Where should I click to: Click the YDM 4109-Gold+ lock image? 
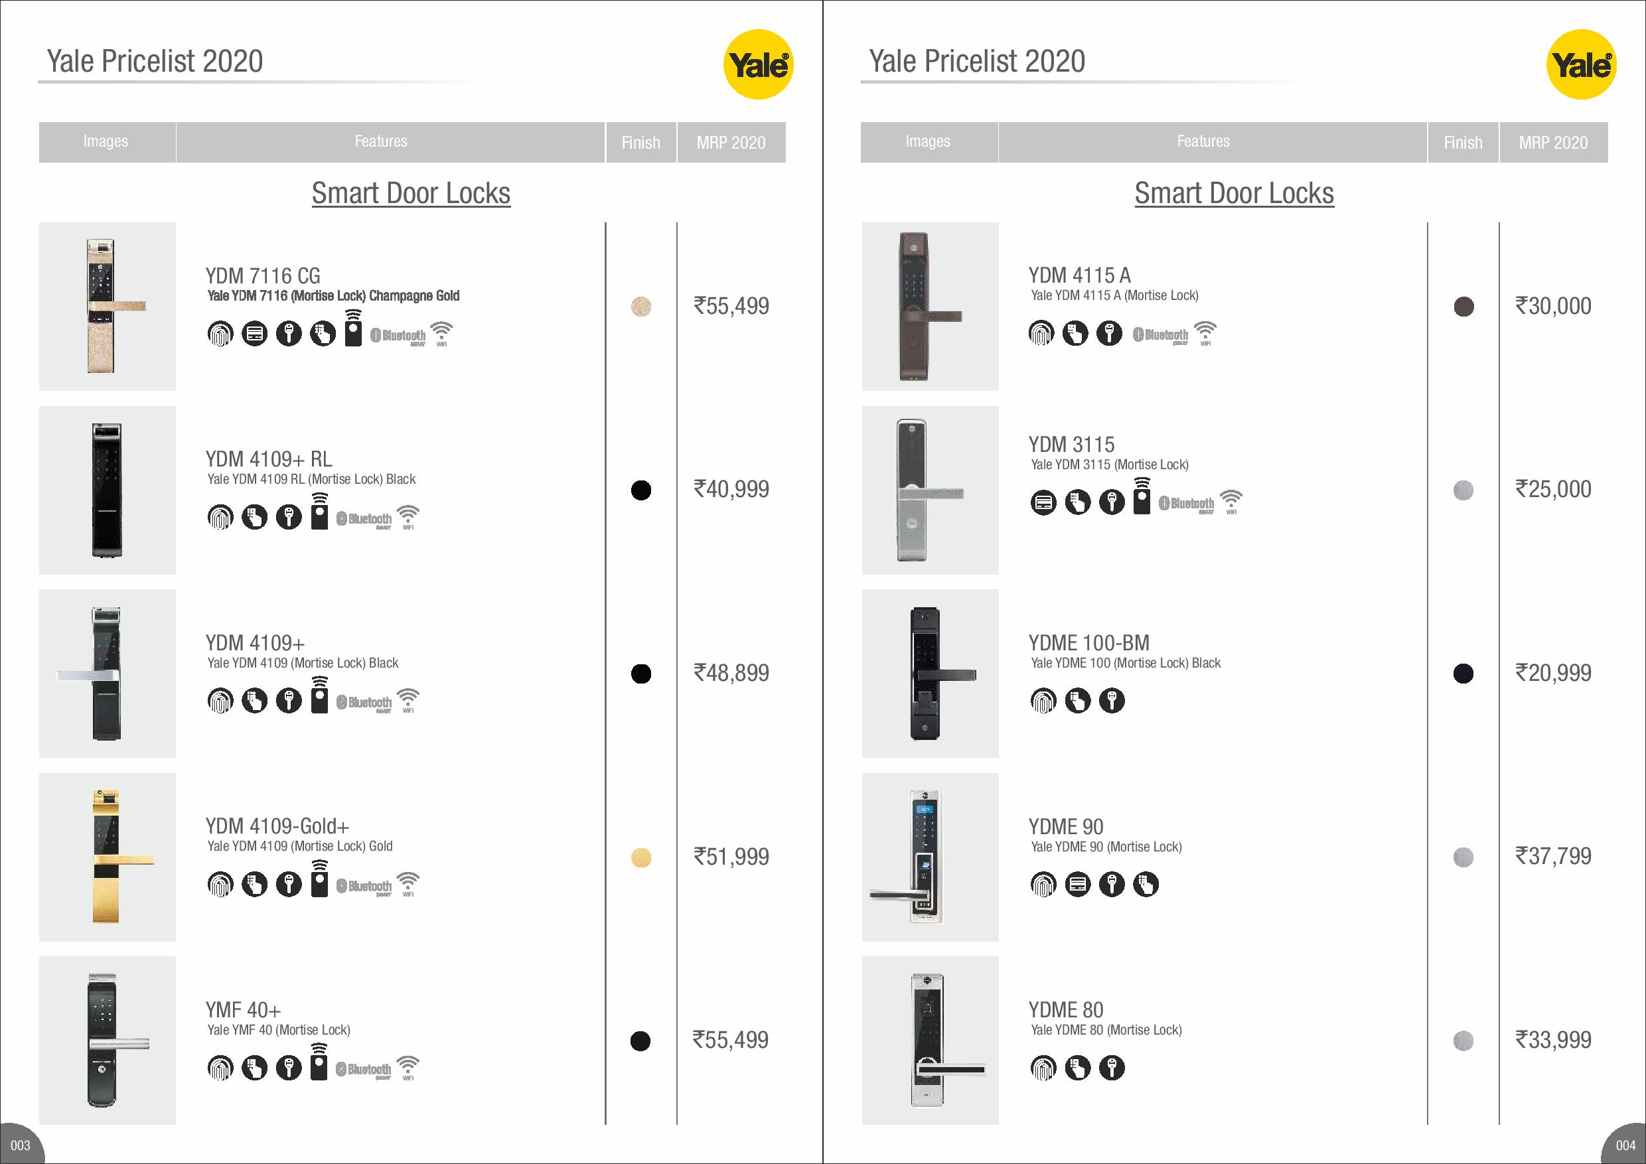[108, 857]
